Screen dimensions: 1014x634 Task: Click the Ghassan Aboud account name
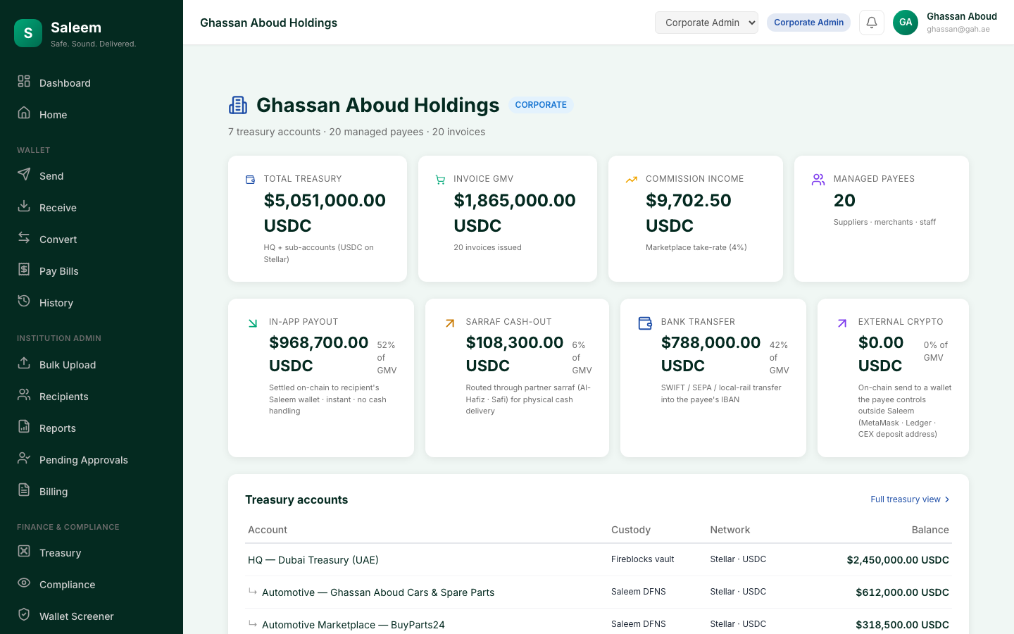[962, 16]
